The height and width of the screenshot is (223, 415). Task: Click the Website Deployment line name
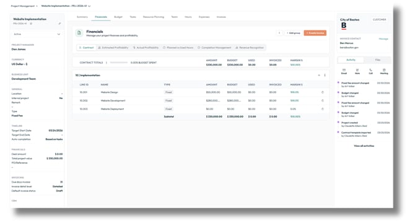[112, 109]
